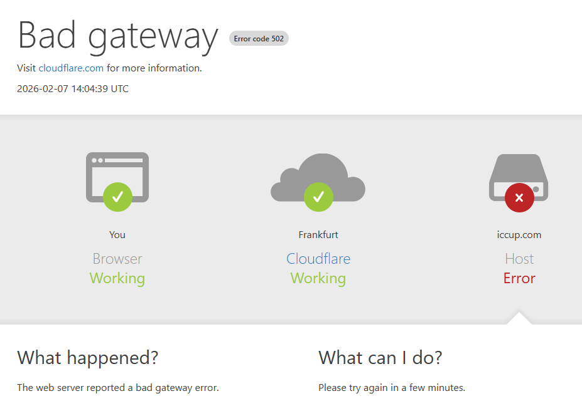This screenshot has height=401, width=582.
Task: Click the 'What happened?' heading
Action: [x=88, y=358]
